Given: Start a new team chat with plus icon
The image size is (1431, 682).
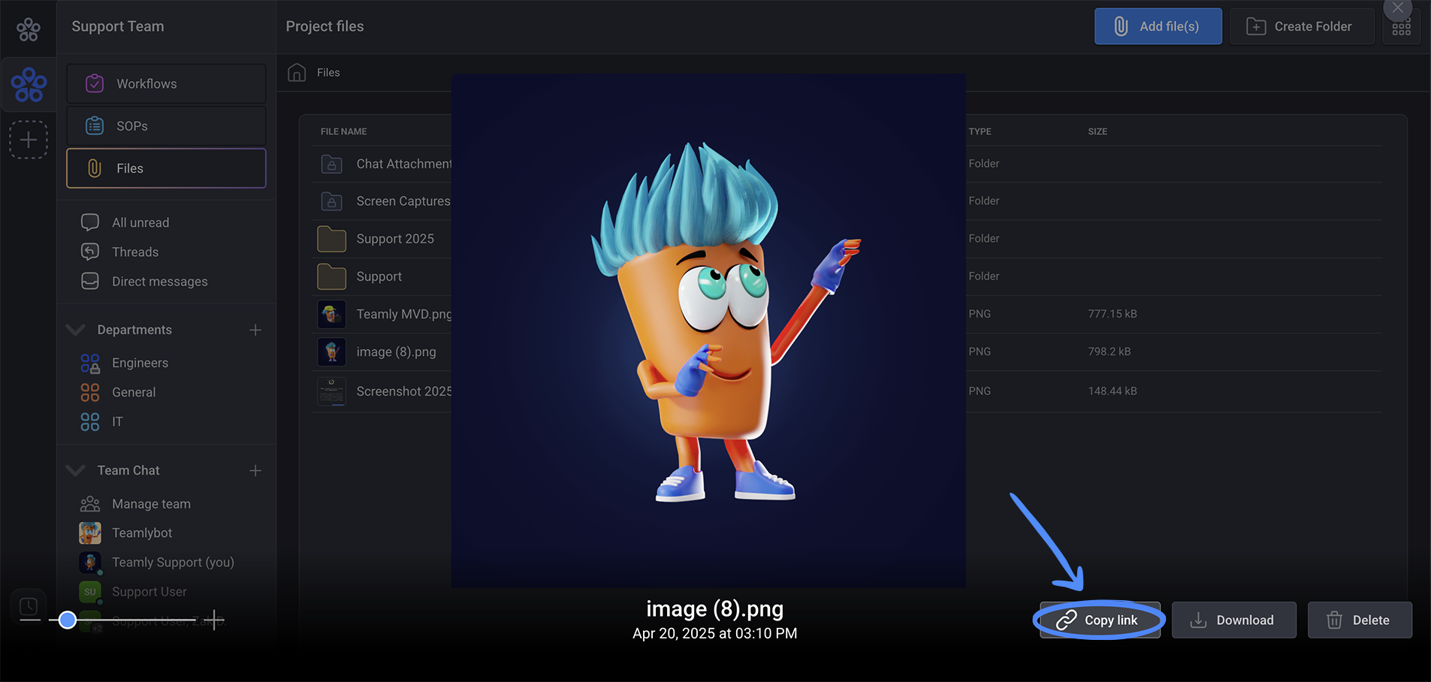Looking at the screenshot, I should pyautogui.click(x=255, y=470).
